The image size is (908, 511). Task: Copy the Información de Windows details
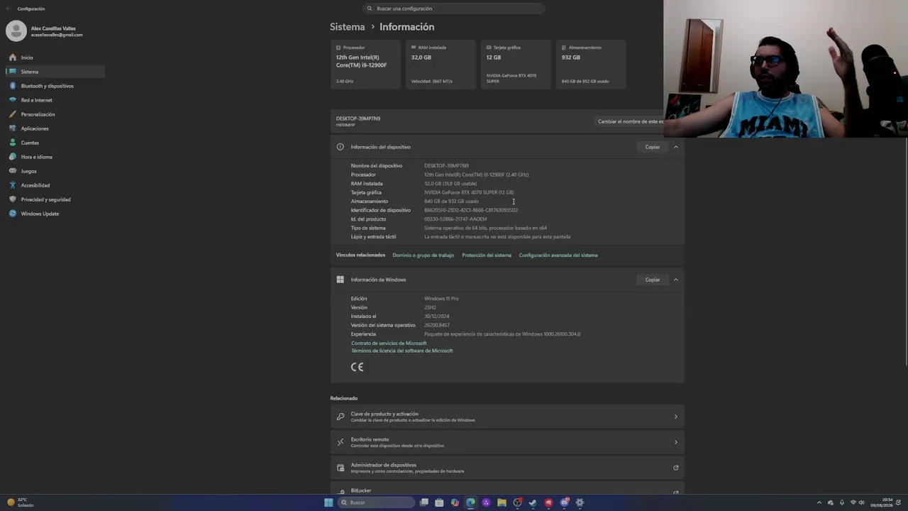[653, 280]
